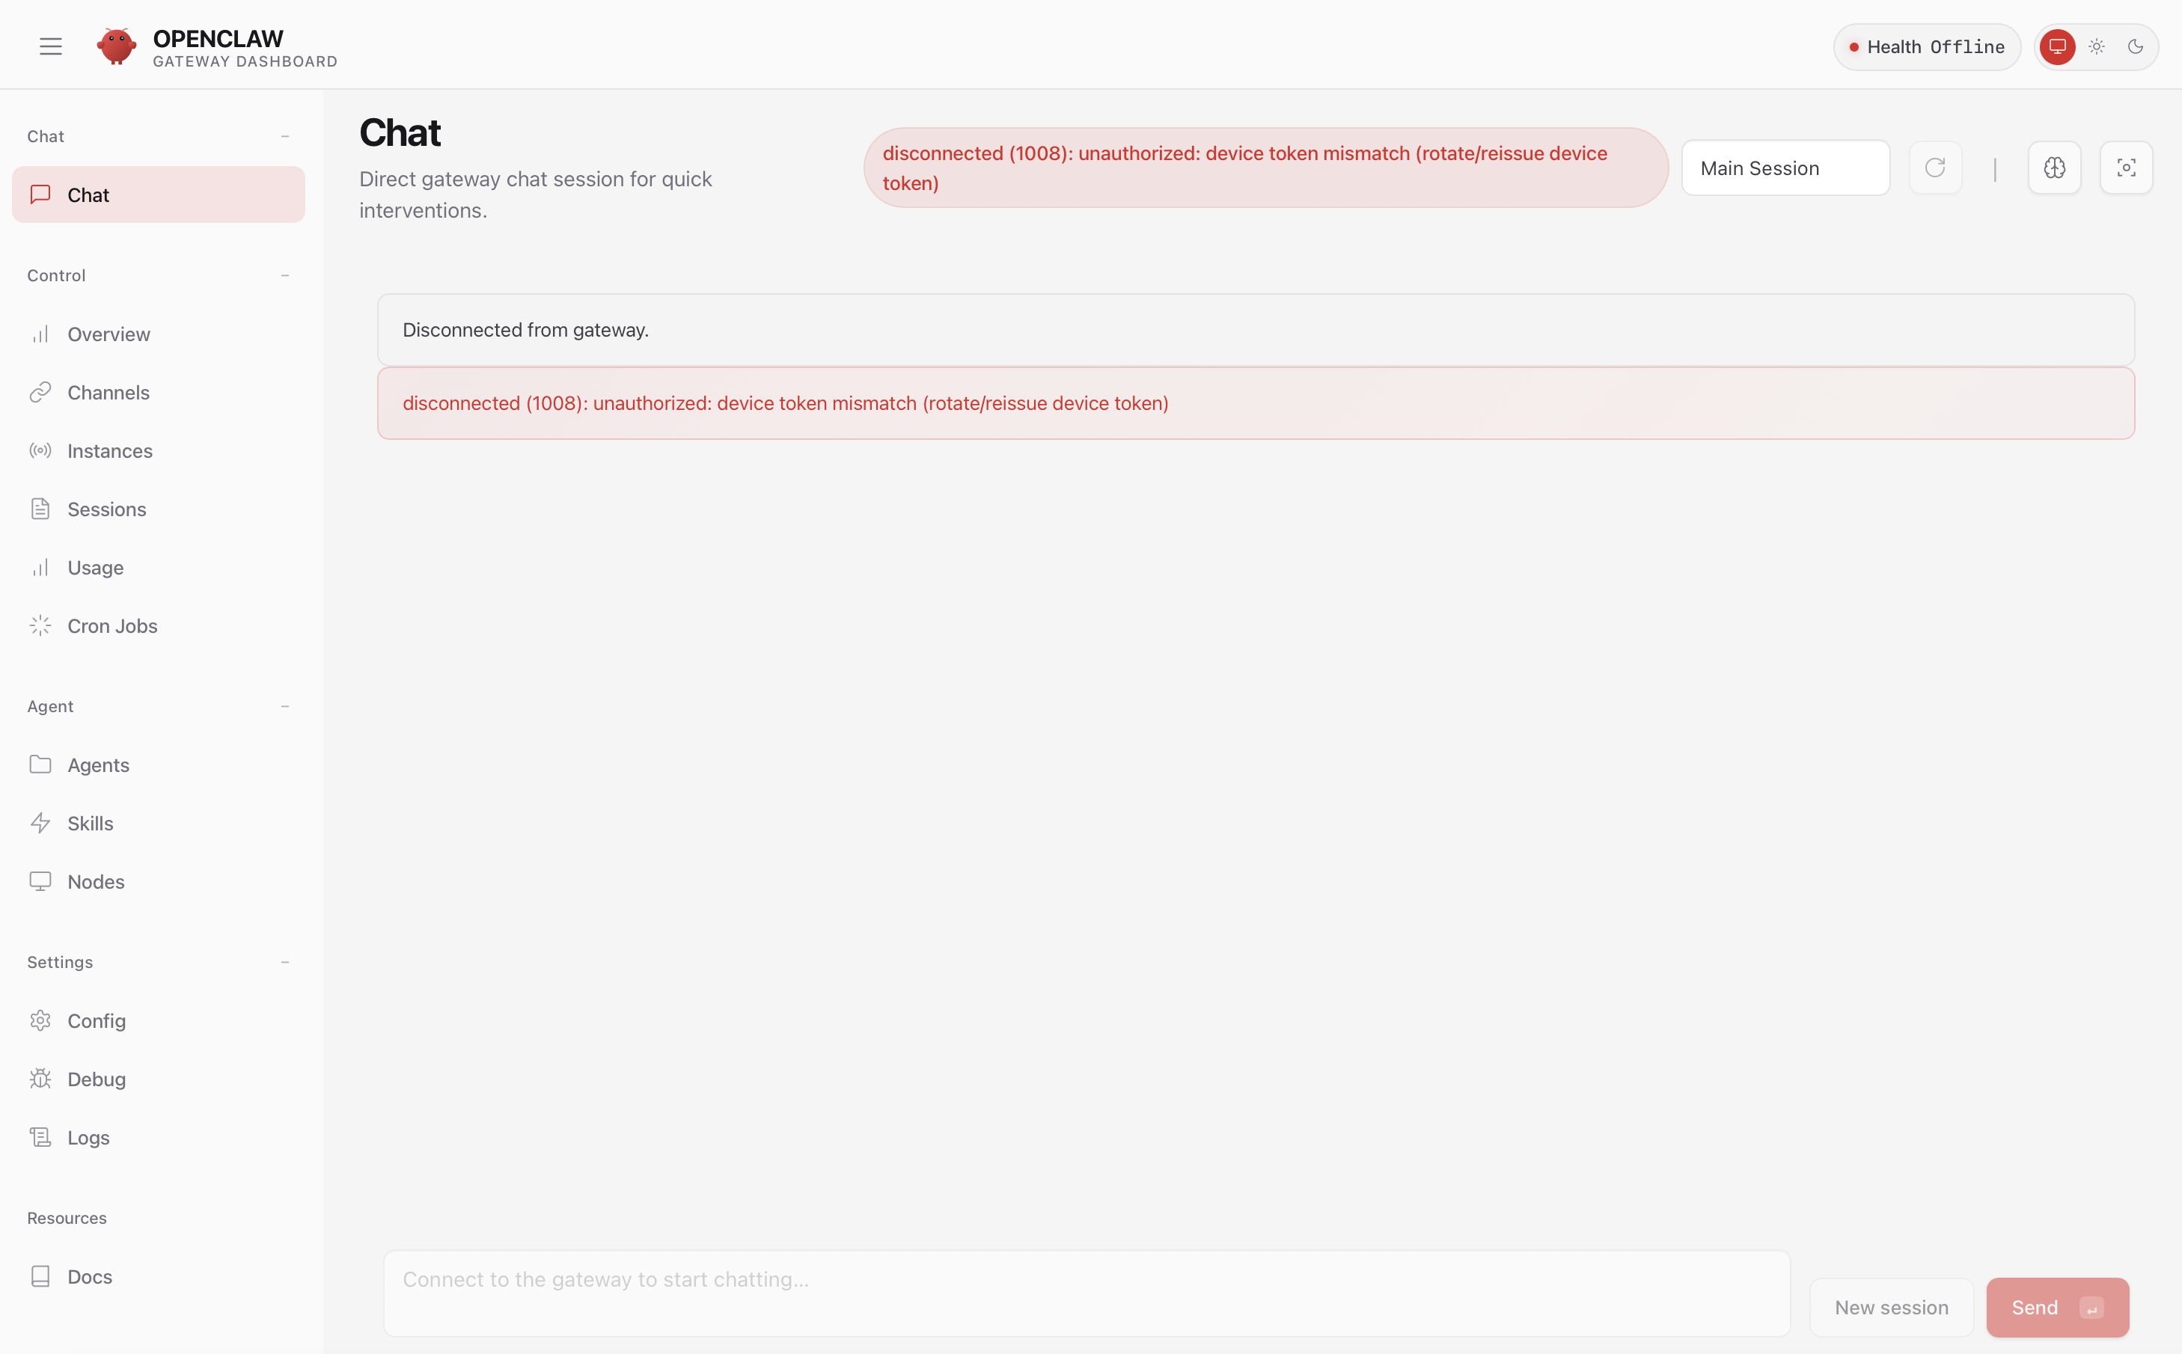Image resolution: width=2182 pixels, height=1354 pixels.
Task: Open the Skills lightning icon item
Action: 90,823
